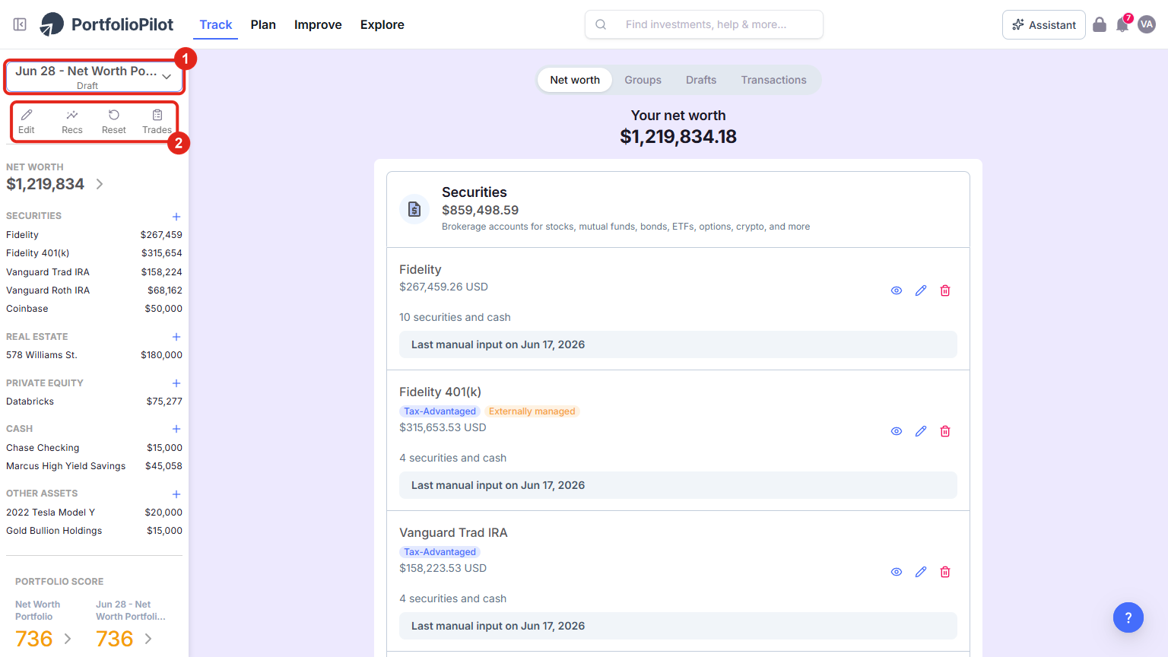
Task: Switch to the Improve tab
Action: click(x=318, y=24)
